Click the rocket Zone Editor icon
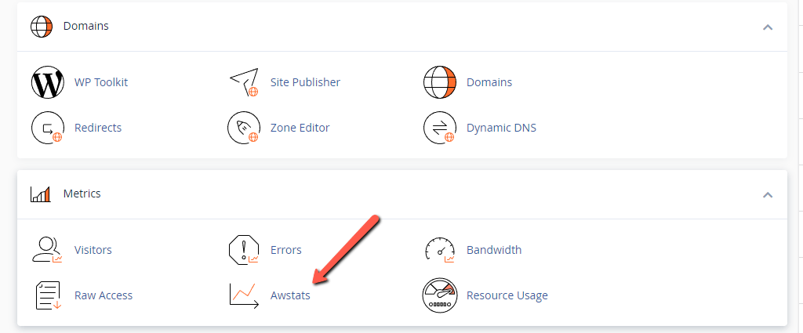This screenshot has width=803, height=333. 243,128
